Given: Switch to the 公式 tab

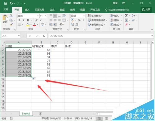Looking at the screenshot, I should point(52,10).
